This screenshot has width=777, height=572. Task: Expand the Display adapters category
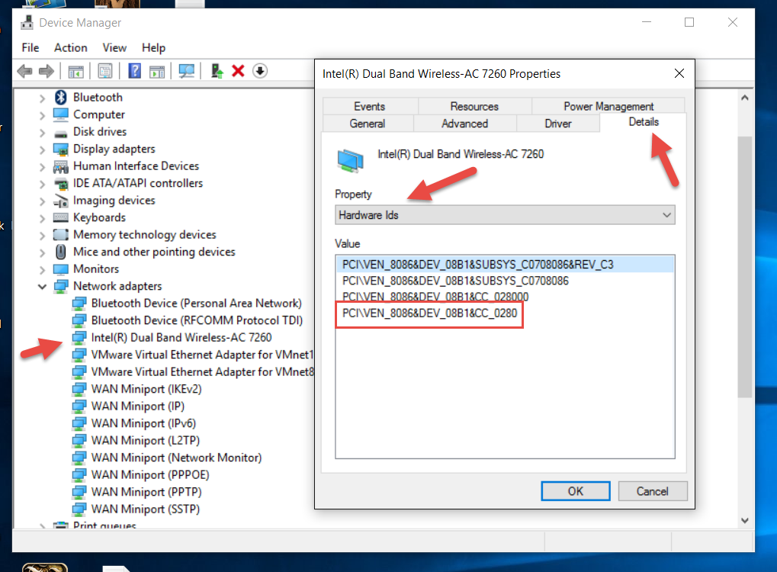coord(43,149)
